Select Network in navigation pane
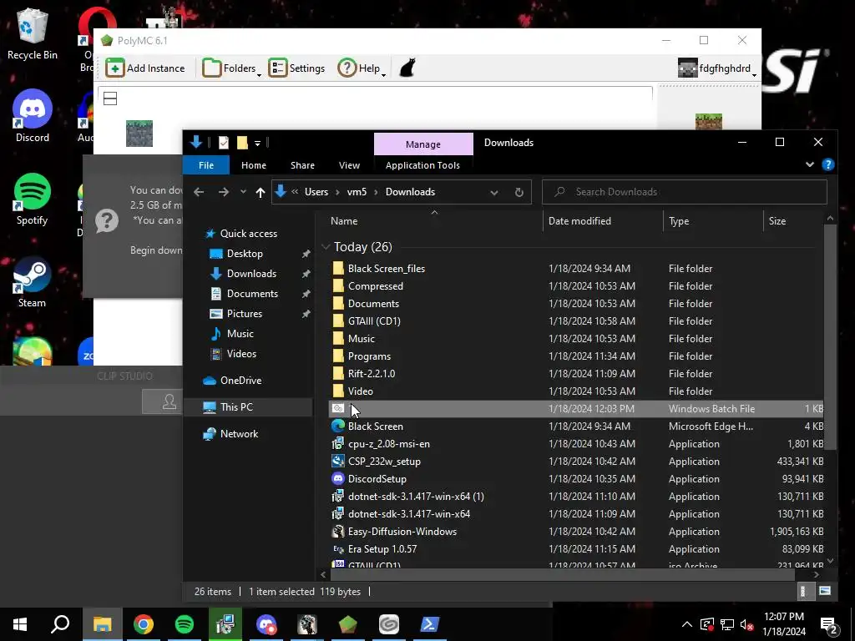Viewport: 855px width, 641px height. 239,434
